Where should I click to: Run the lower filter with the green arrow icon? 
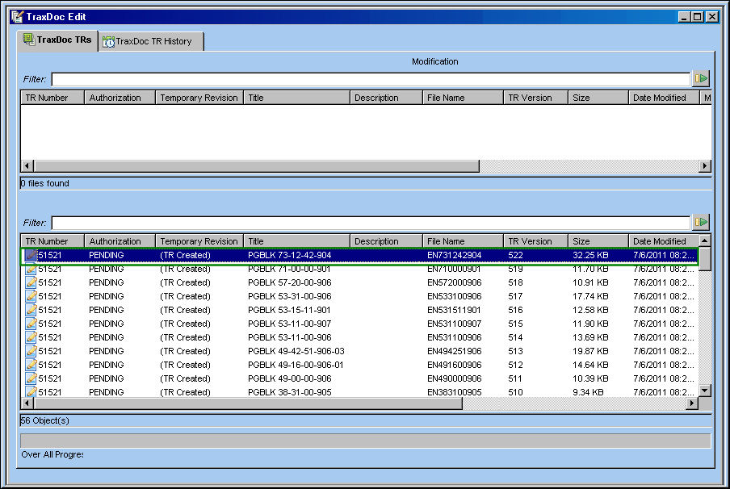pos(701,223)
